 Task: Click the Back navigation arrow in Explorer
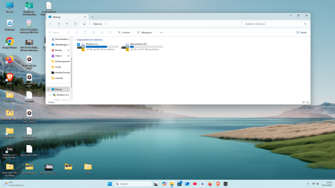tap(50, 24)
